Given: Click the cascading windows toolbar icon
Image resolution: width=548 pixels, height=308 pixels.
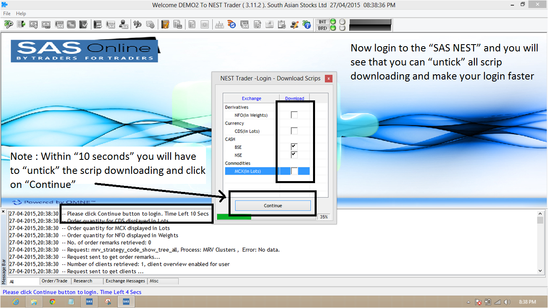Looking at the screenshot, I should [244, 24].
